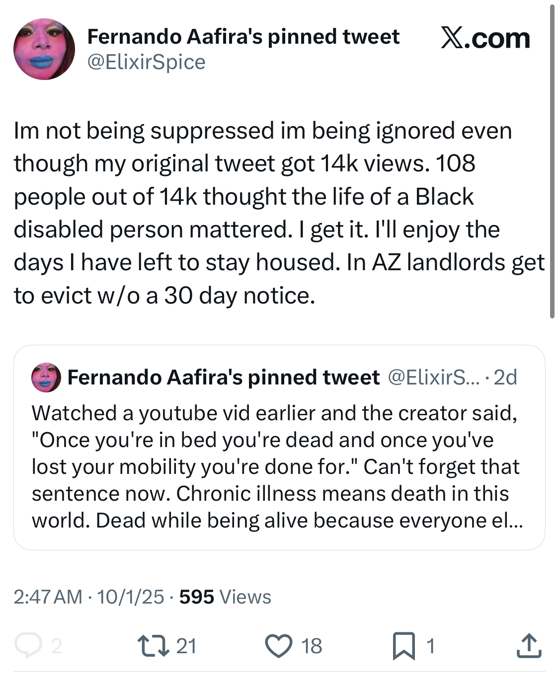The height and width of the screenshot is (684, 559).
Task: Tap the retweet arrows icon
Action: [x=153, y=646]
